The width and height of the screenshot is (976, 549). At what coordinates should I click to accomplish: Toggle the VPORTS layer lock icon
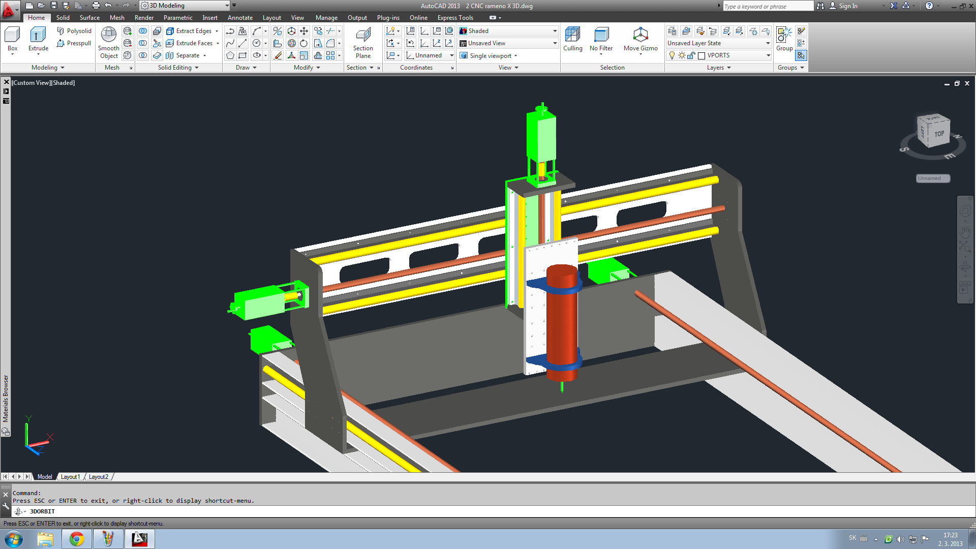coord(691,55)
